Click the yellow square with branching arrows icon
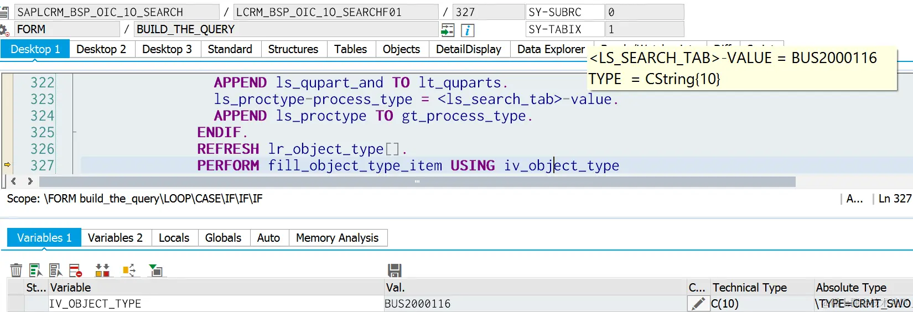 click(x=129, y=270)
